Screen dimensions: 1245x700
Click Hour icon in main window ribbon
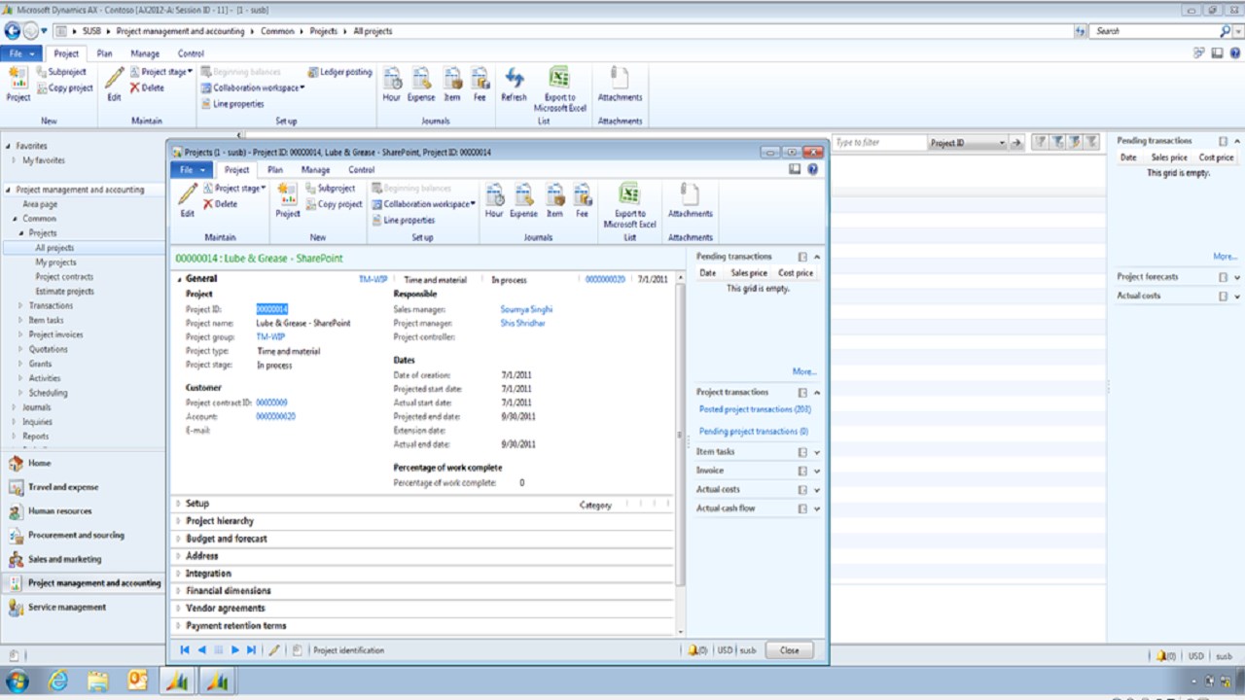(x=392, y=84)
